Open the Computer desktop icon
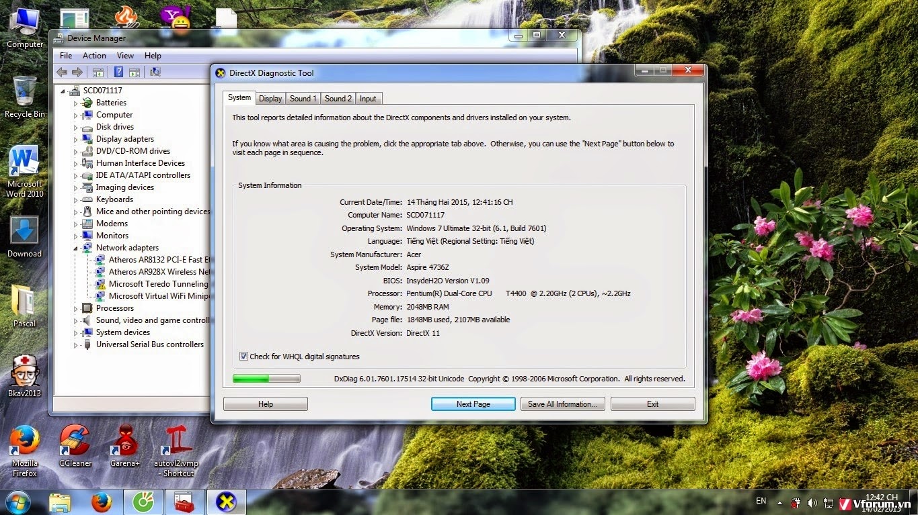Image resolution: width=918 pixels, height=515 pixels. 25,28
